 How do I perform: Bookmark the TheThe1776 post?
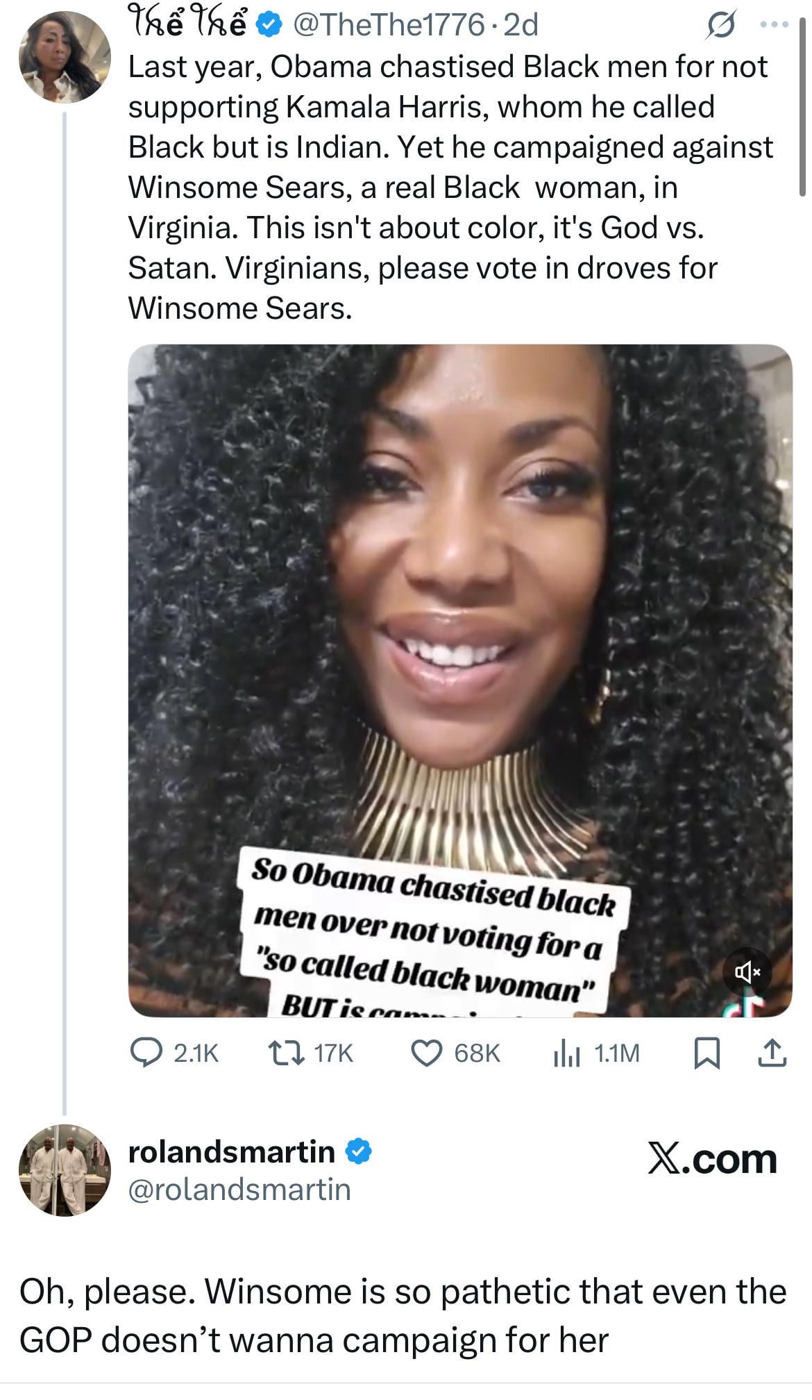tap(706, 1054)
